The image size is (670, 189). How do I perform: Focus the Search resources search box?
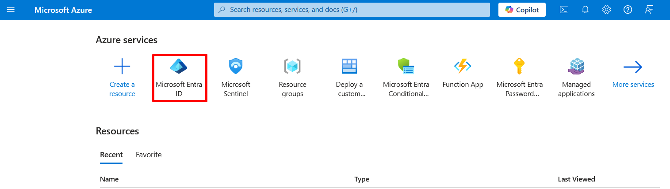[x=352, y=10]
